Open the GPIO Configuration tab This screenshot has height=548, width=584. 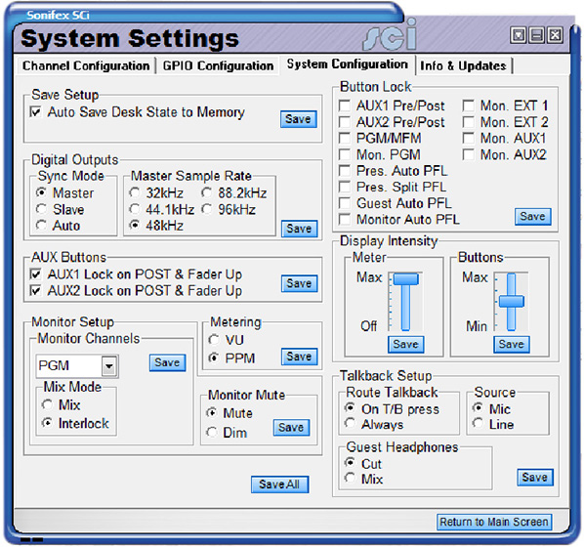point(218,65)
